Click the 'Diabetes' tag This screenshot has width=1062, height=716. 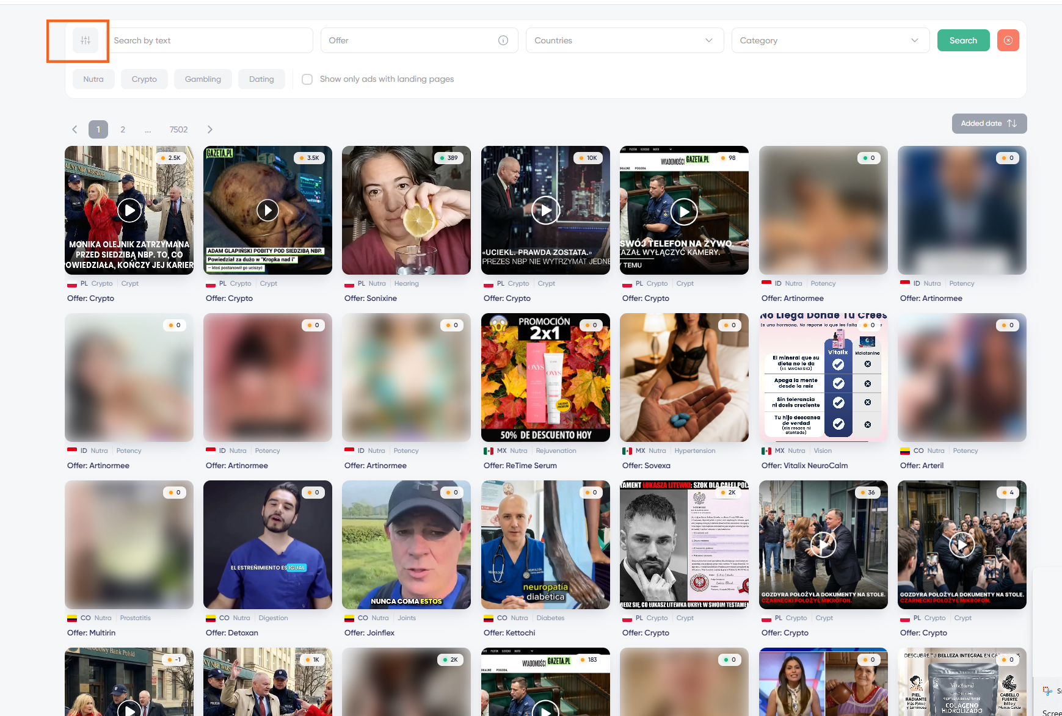coord(551,618)
